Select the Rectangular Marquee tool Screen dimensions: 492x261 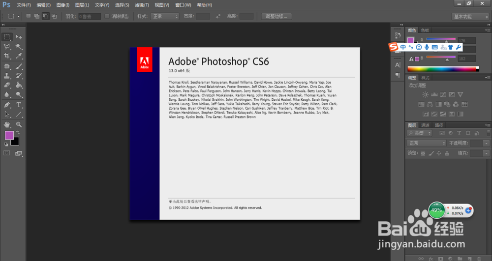click(7, 37)
